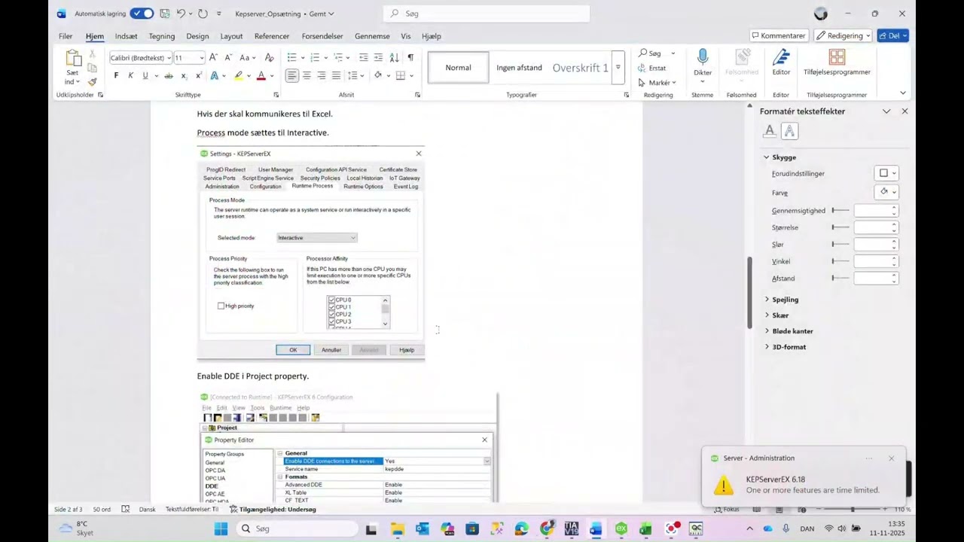Click the Kommentarer button

(x=779, y=36)
